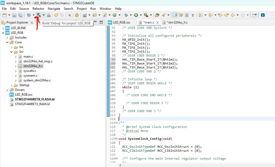275x167 pixels.
Task: Toggle the Block Selection mode icon
Action: pyautogui.click(x=187, y=15)
